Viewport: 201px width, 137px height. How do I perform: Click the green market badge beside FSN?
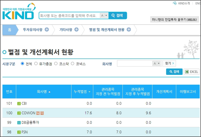click(x=19, y=132)
